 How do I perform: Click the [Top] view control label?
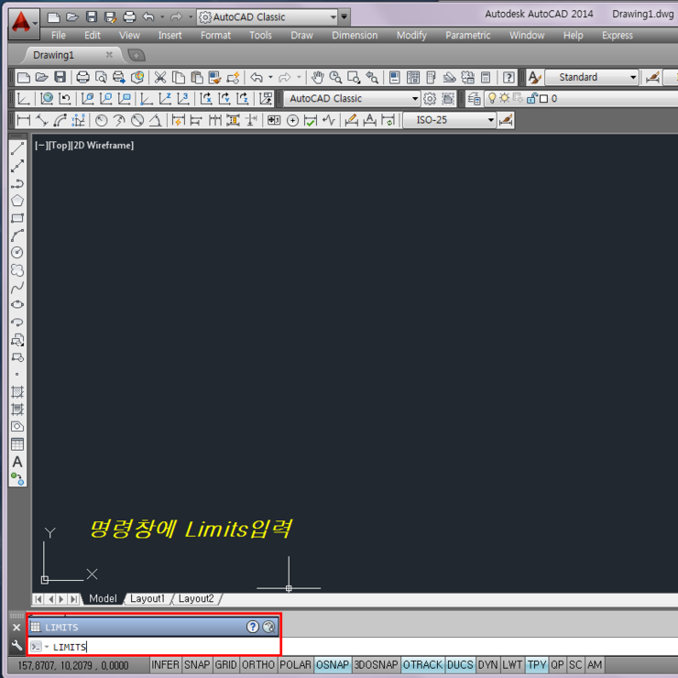tap(60, 146)
